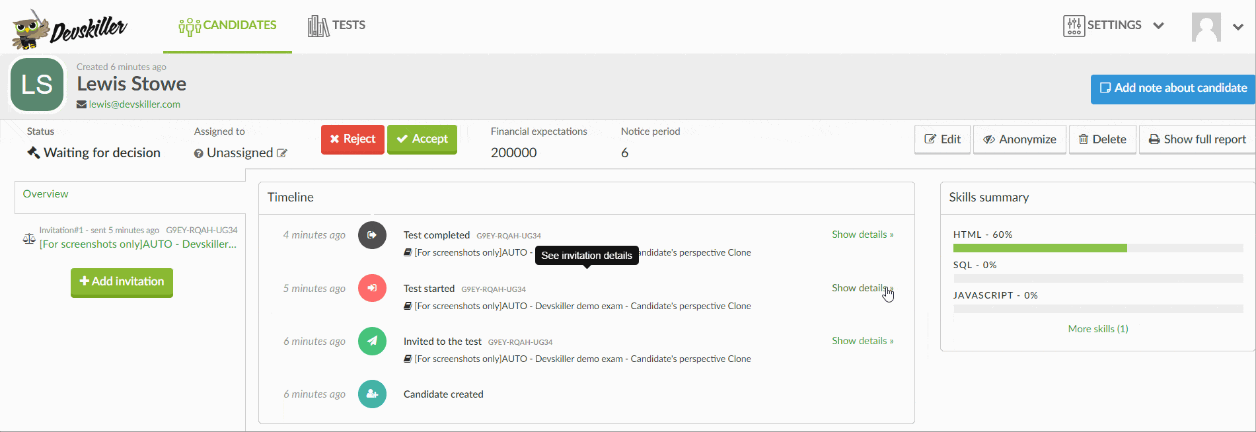The height and width of the screenshot is (432, 1256).
Task: Click the Notice period value 6
Action: 625,153
